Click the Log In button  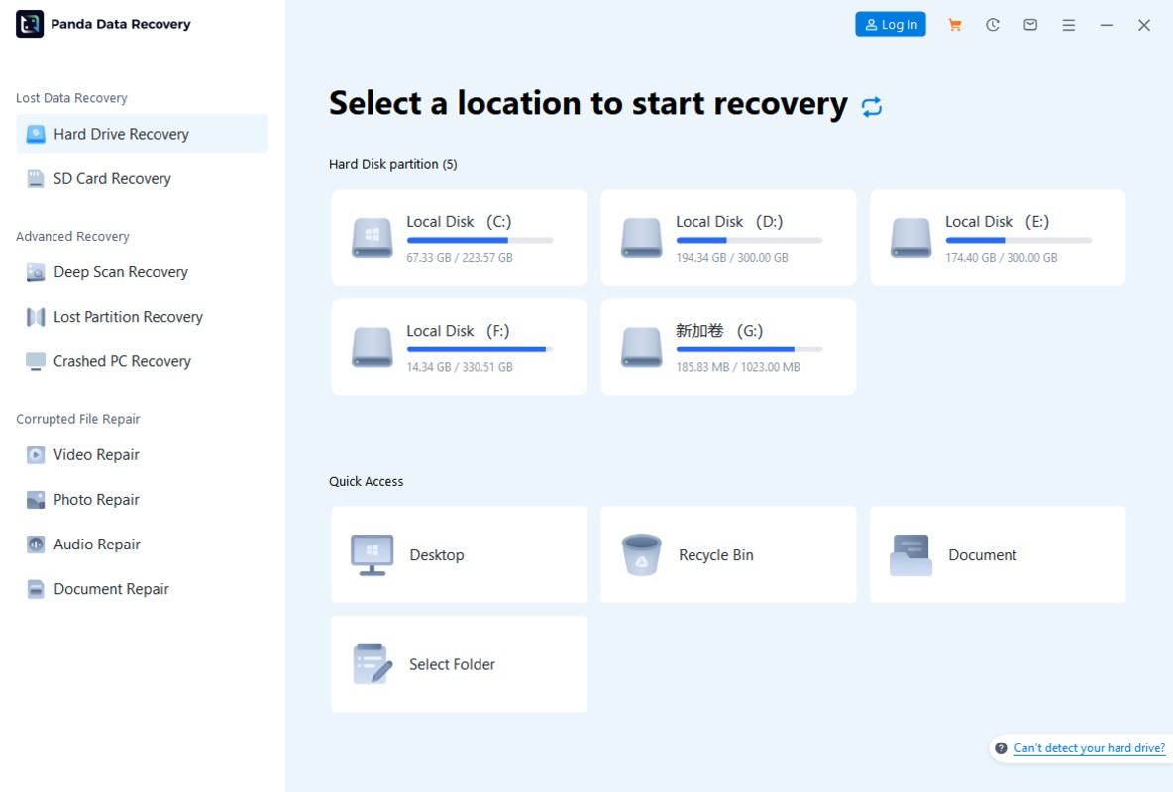pyautogui.click(x=891, y=25)
